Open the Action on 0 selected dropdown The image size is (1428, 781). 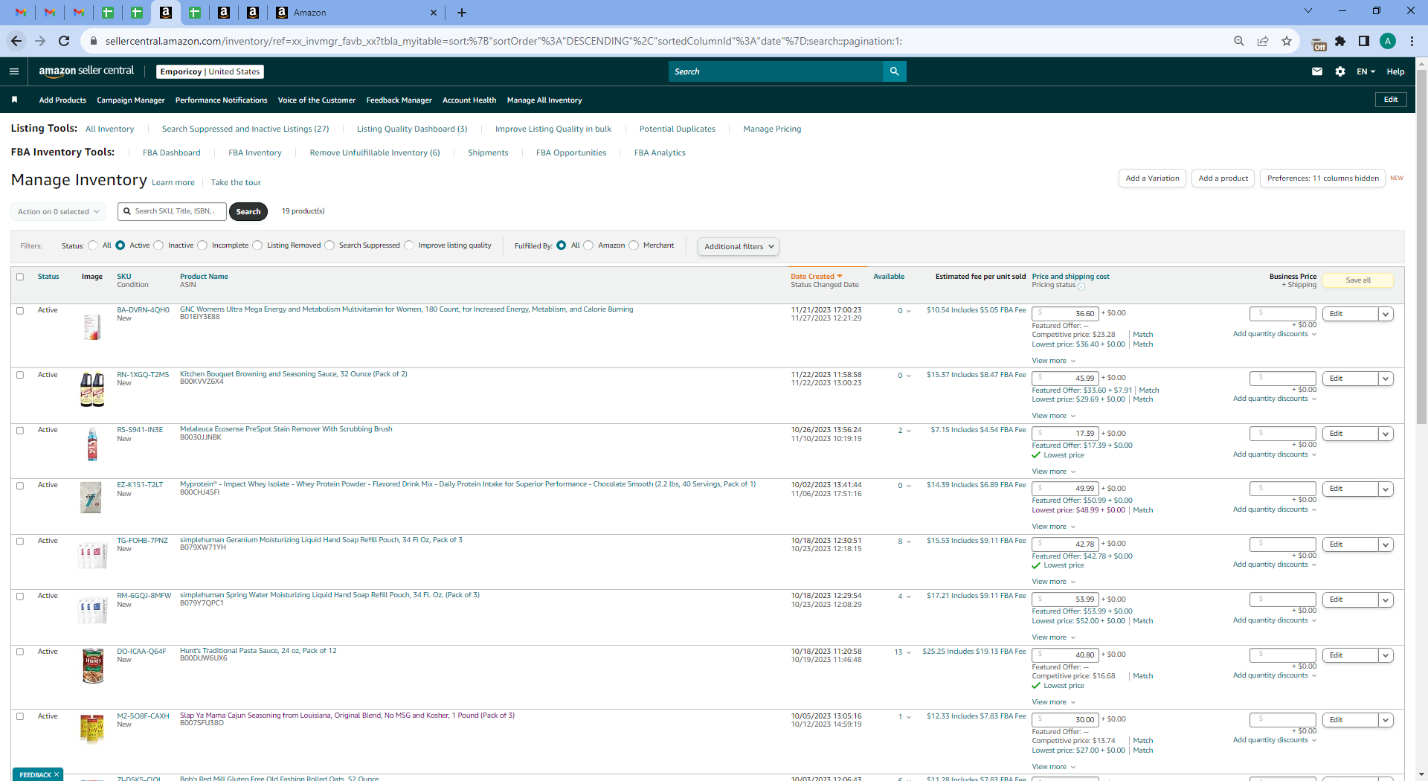click(x=59, y=212)
